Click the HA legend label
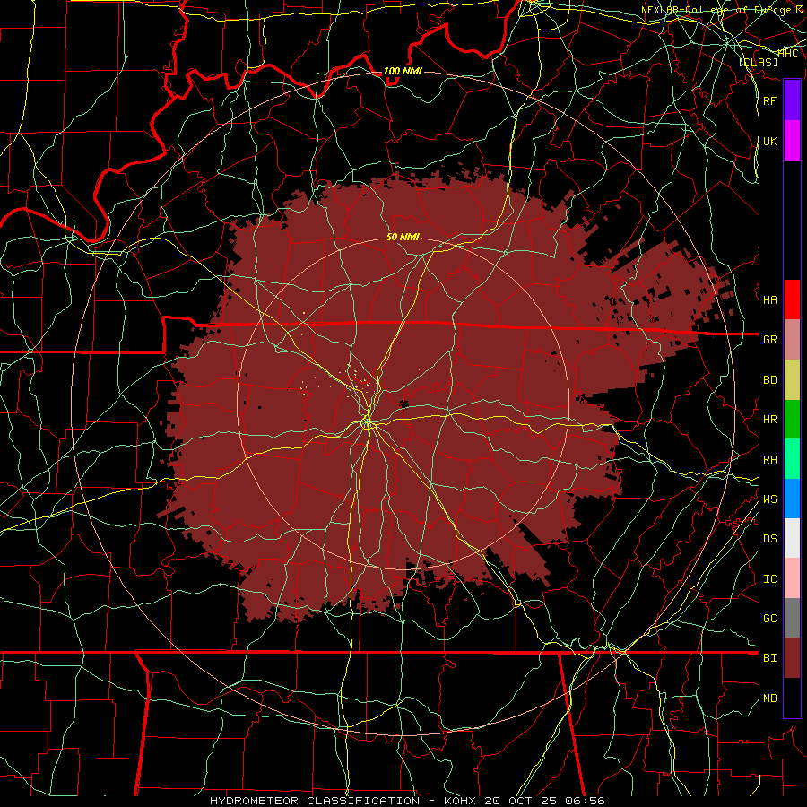 pos(769,300)
